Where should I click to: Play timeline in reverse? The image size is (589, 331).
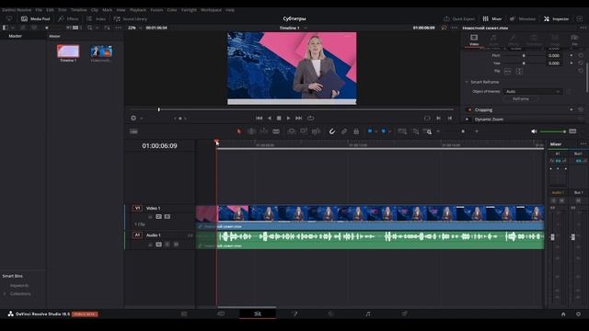pos(269,119)
